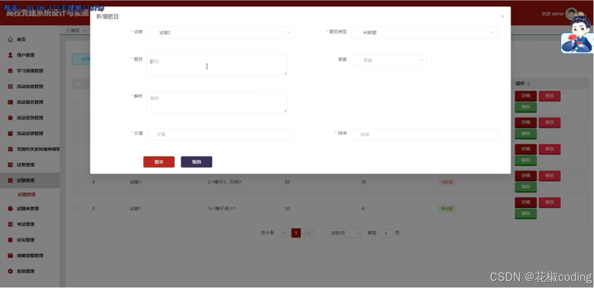Click the 试题库管理 sidebar icon
The height and width of the screenshot is (288, 594).
point(10,209)
